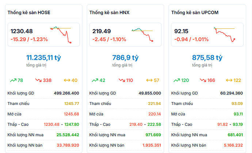Image resolution: width=252 pixels, height=153 pixels.
Task: Click the HNX yellow unchanged stocks arrow icon
Action: [149, 80]
